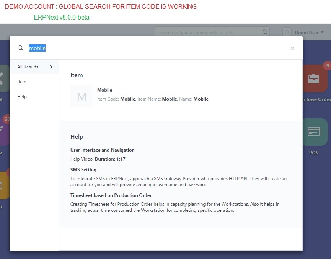
Task: Click the Help section heading
Action: point(77,137)
